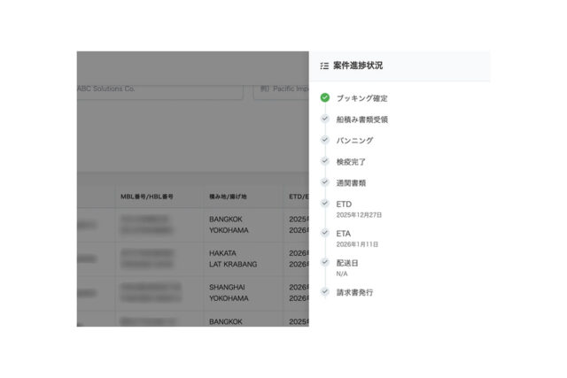This screenshot has width=567, height=378.
Task: Click the check icon beside バンニング
Action: pyautogui.click(x=325, y=140)
